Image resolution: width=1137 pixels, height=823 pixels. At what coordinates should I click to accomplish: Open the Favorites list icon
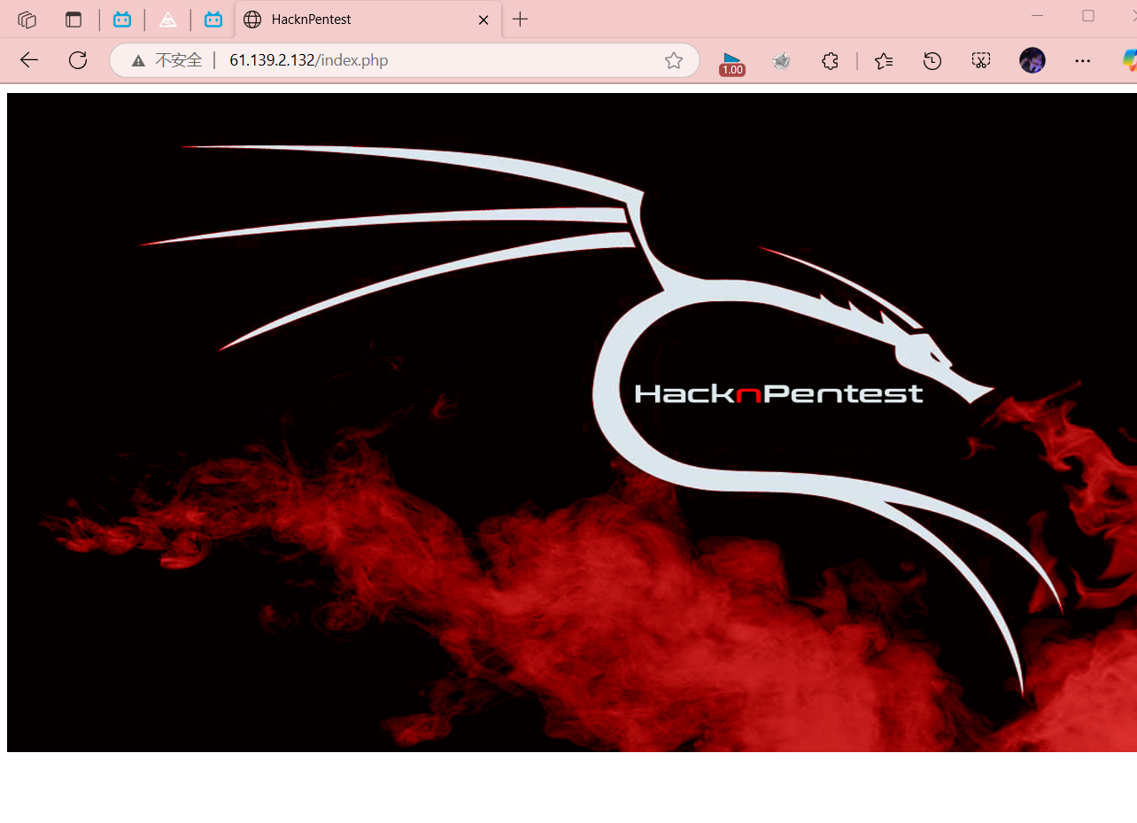[884, 60]
